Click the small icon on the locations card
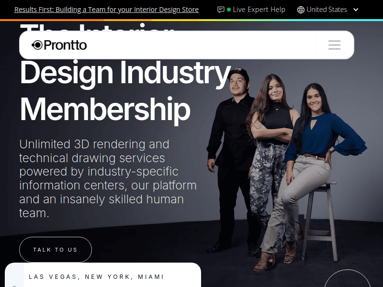 (14, 286)
